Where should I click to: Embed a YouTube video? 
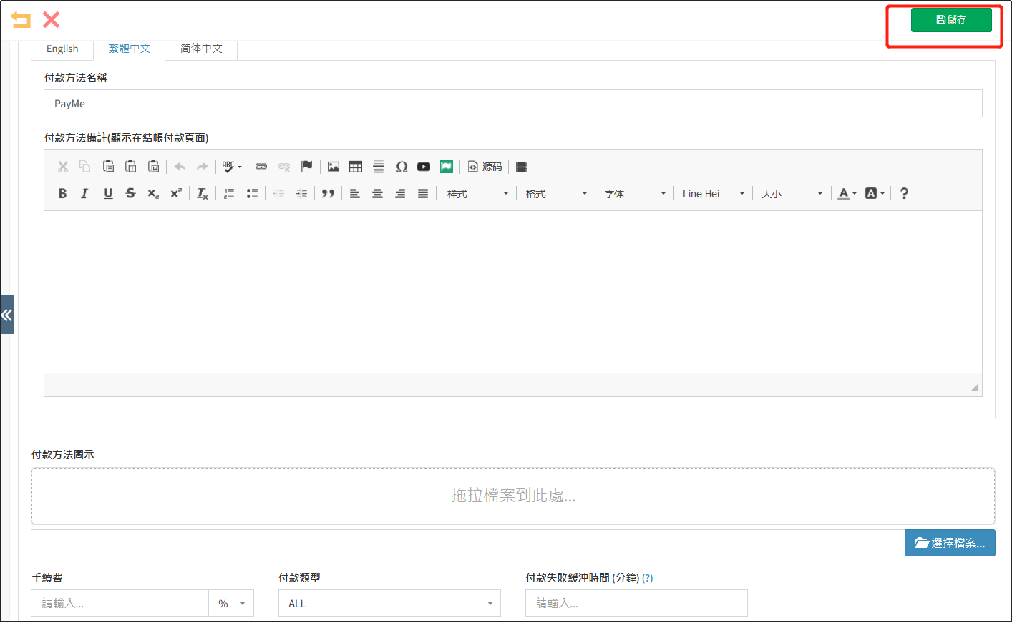point(424,166)
